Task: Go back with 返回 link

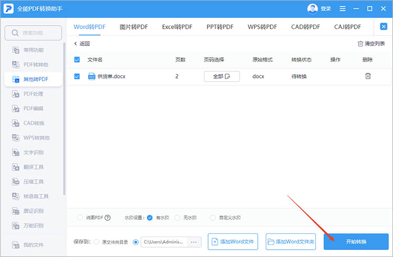Action: click(x=82, y=44)
